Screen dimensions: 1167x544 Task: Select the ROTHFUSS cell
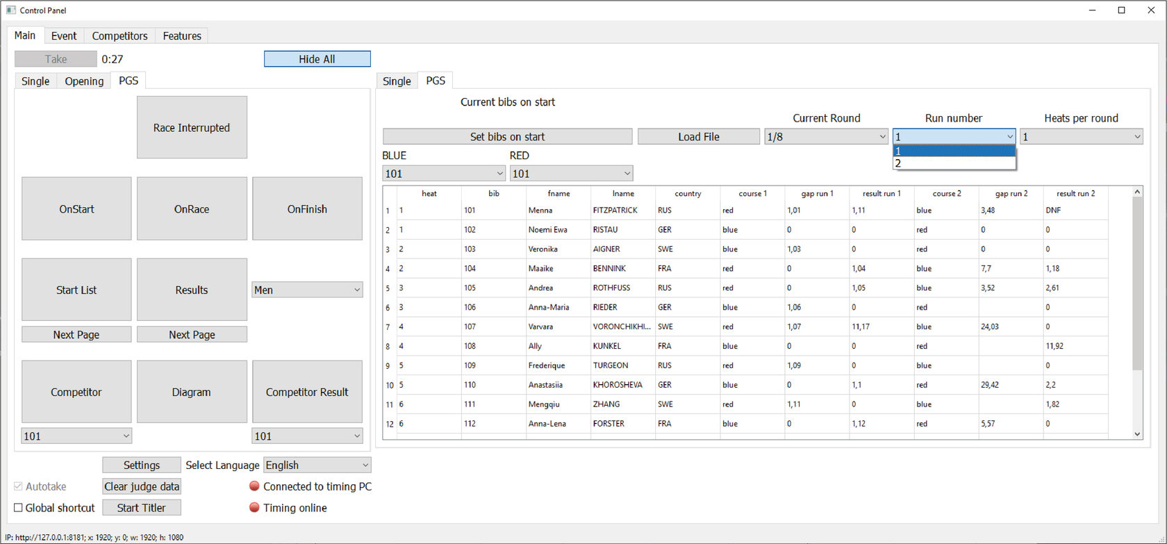click(x=623, y=288)
